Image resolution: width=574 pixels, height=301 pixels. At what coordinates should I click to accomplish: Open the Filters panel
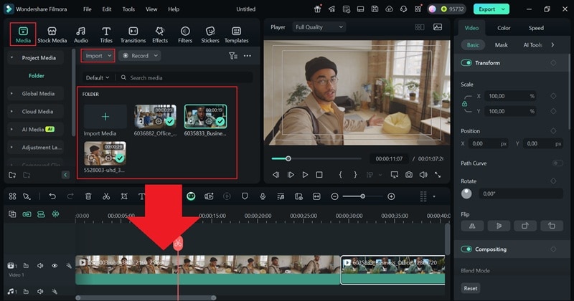click(x=185, y=34)
